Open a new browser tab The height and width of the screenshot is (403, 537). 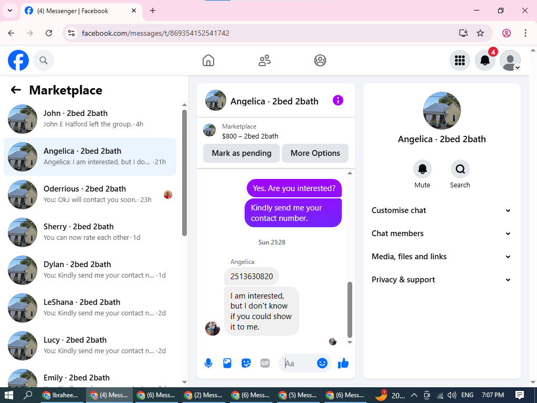pyautogui.click(x=153, y=10)
